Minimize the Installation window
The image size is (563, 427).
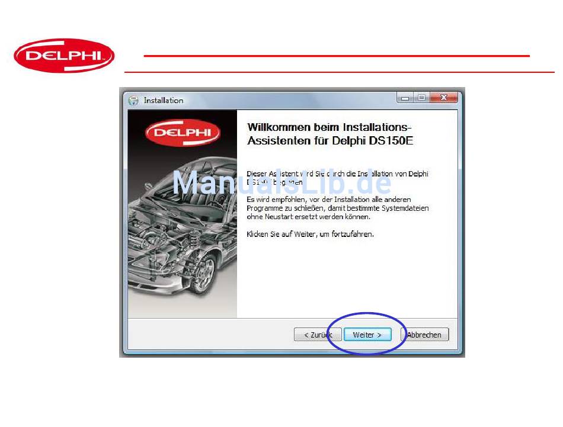point(406,98)
